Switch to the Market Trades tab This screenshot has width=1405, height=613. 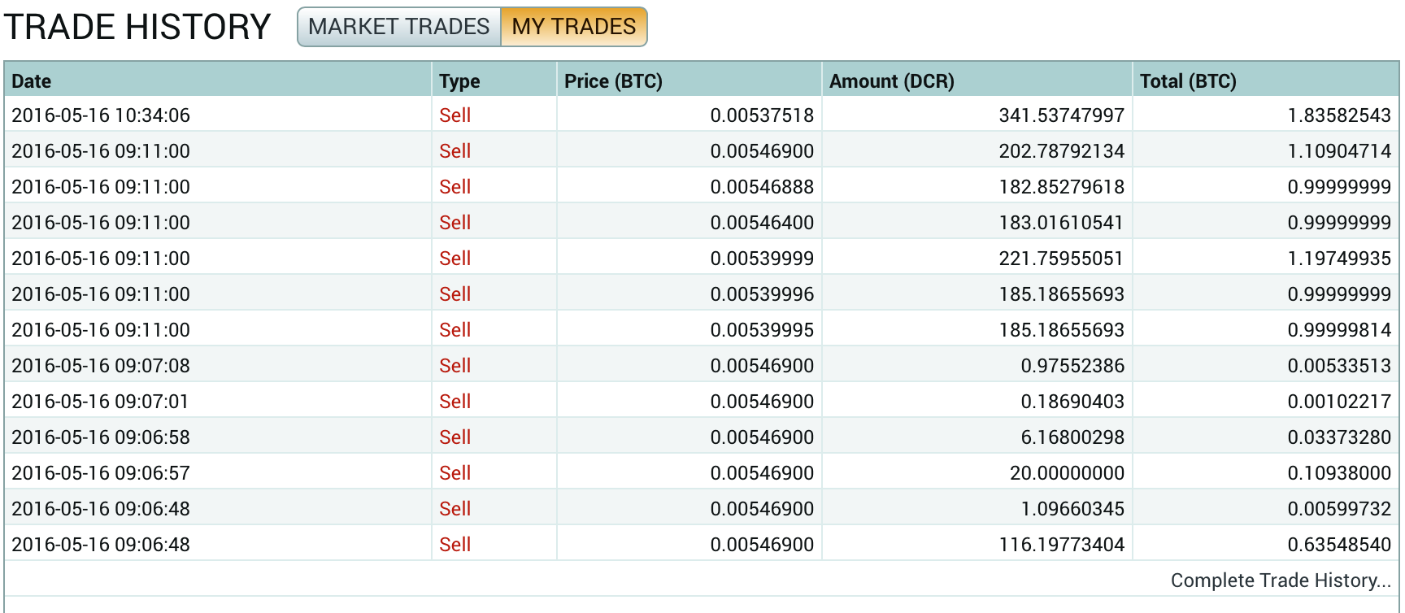[398, 27]
